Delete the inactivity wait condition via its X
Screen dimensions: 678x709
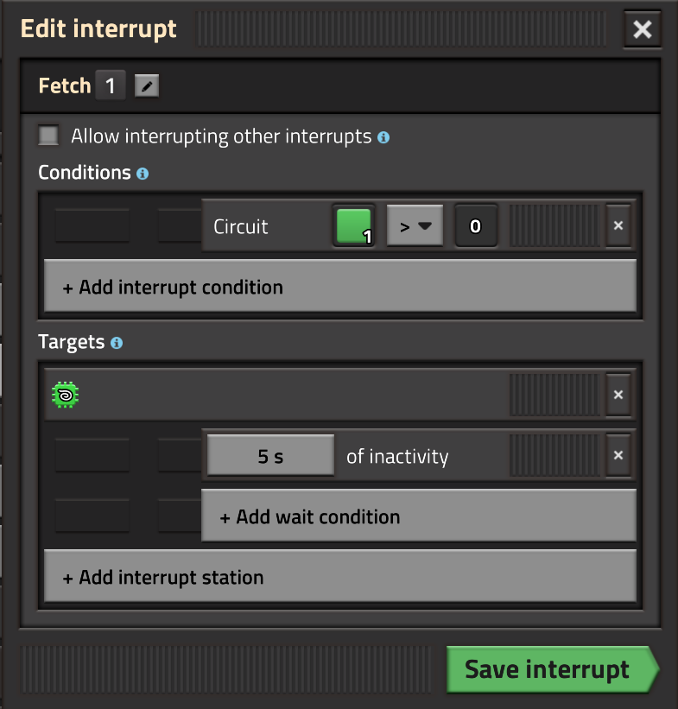(x=618, y=456)
